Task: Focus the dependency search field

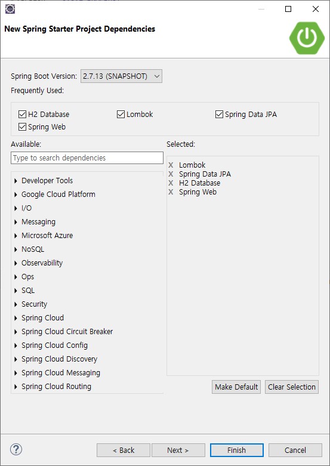Action: pos(87,158)
